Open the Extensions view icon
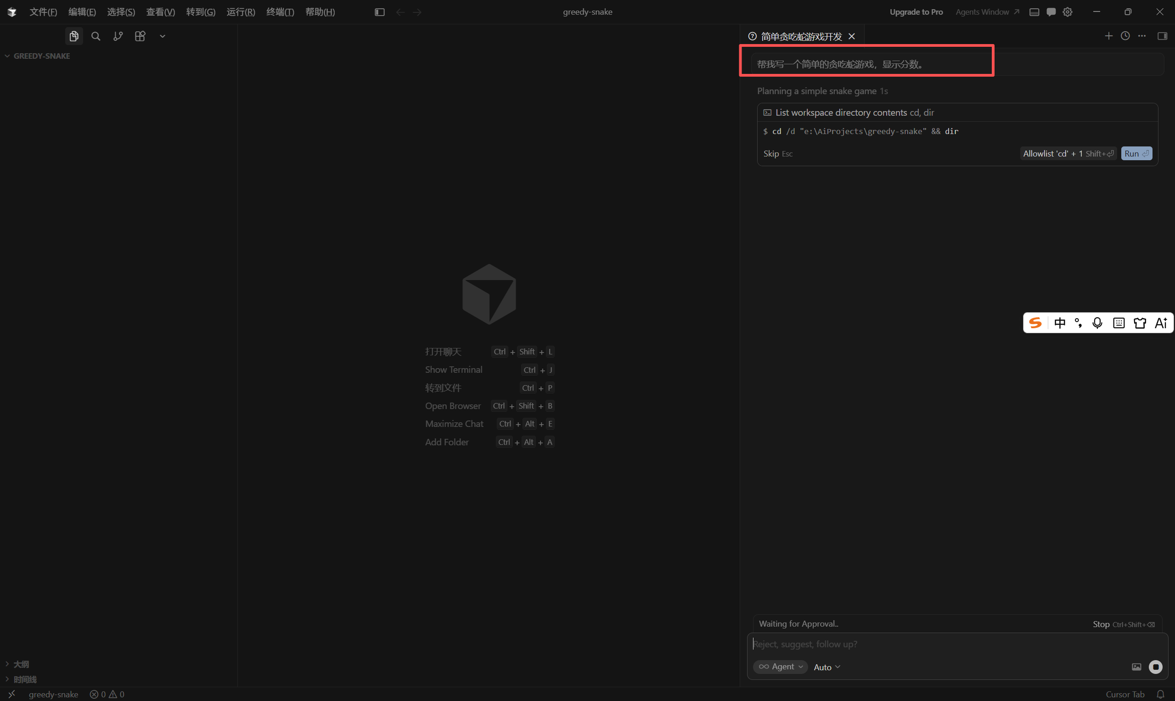Screen dimensions: 1175x701 click(x=140, y=36)
